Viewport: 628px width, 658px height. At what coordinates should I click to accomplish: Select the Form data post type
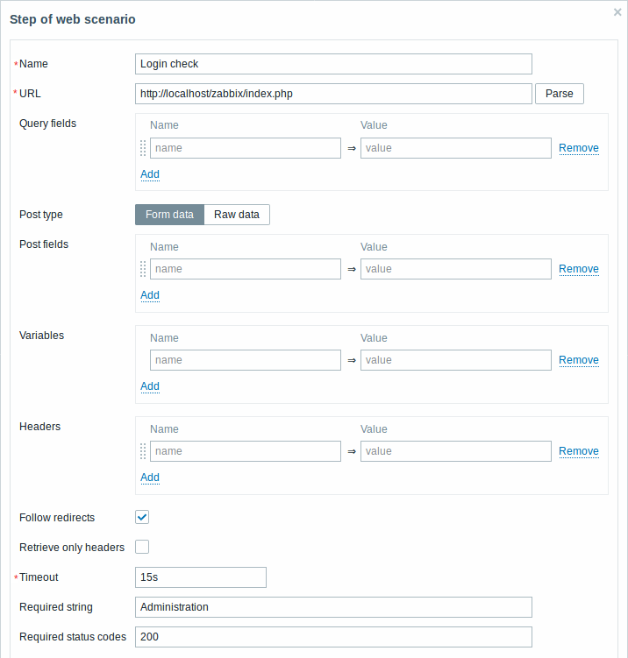point(169,215)
